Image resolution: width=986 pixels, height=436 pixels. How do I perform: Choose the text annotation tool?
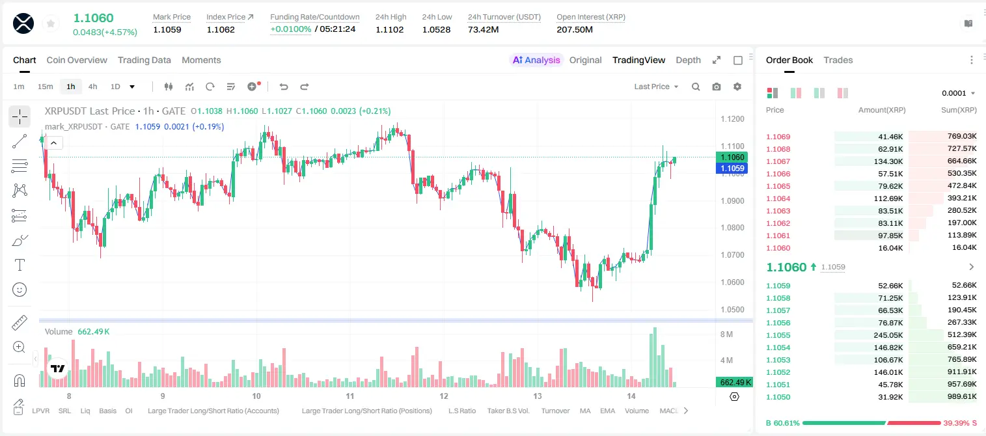click(20, 265)
